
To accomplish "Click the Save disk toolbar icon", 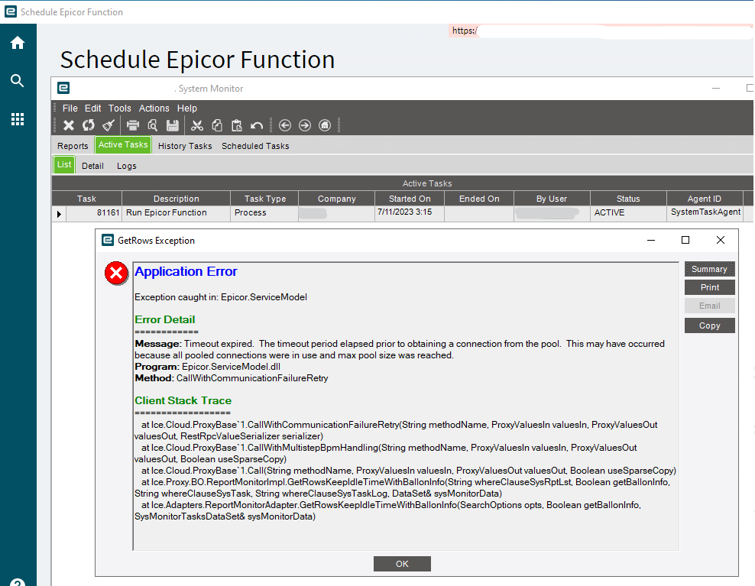I will (x=173, y=125).
